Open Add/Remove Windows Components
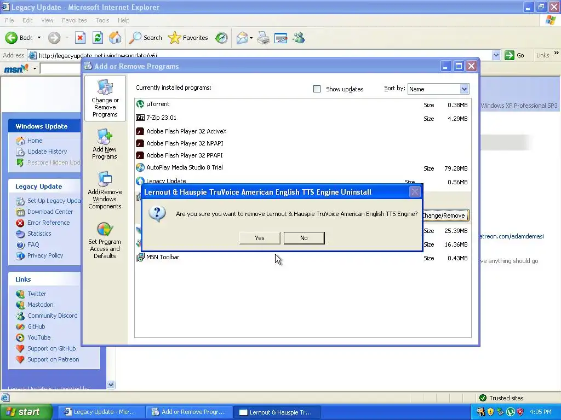This screenshot has height=420, width=561. 105,190
